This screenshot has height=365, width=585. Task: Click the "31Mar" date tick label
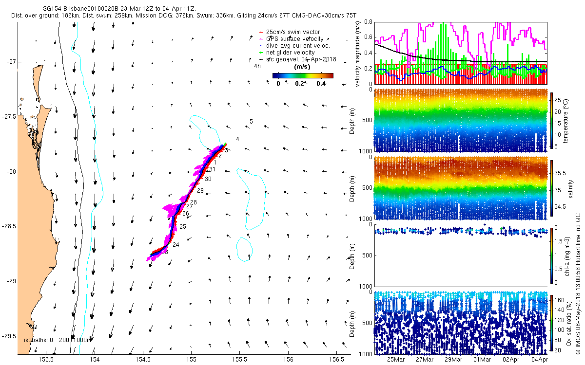[x=482, y=360]
